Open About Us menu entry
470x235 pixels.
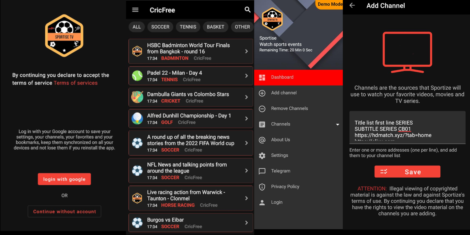[298, 140]
